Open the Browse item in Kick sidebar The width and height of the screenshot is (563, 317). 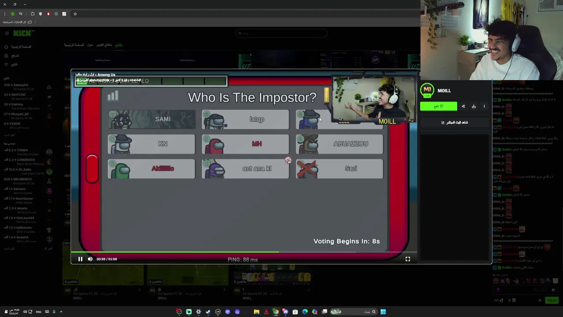tap(12, 55)
